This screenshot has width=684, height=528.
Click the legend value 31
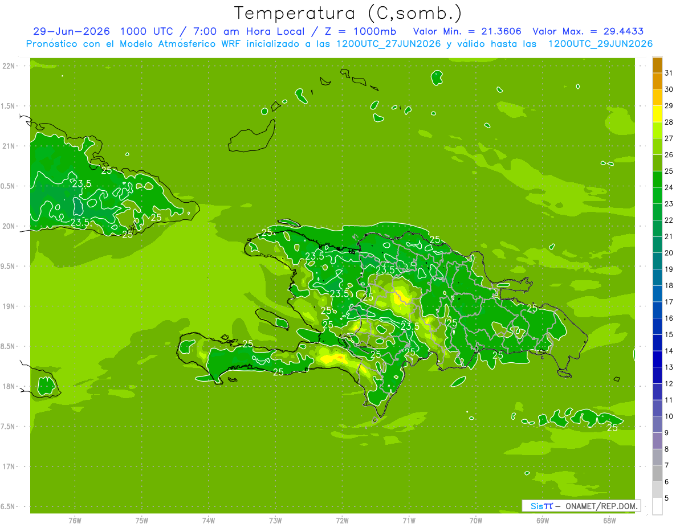(669, 73)
